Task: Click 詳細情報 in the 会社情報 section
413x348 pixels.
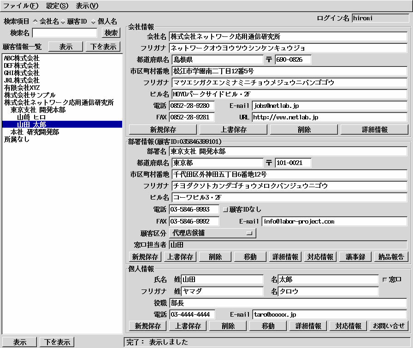Action: (x=375, y=130)
